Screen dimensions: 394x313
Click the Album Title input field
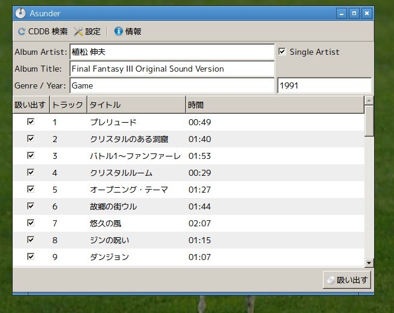pos(172,69)
